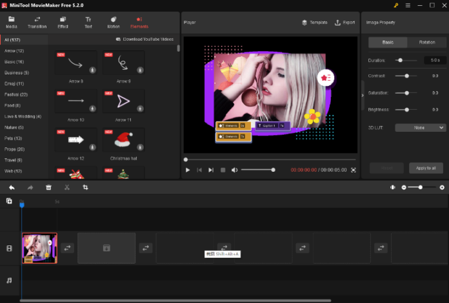This screenshot has width=449, height=303.
Task: Select the Christmas hat thumbnail
Action: coord(124,140)
